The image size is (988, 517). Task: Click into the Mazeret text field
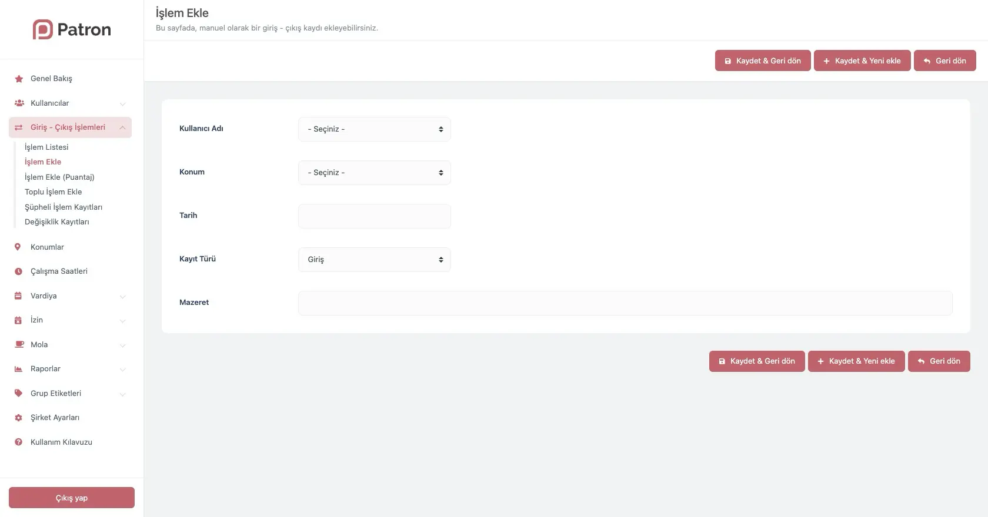[625, 303]
